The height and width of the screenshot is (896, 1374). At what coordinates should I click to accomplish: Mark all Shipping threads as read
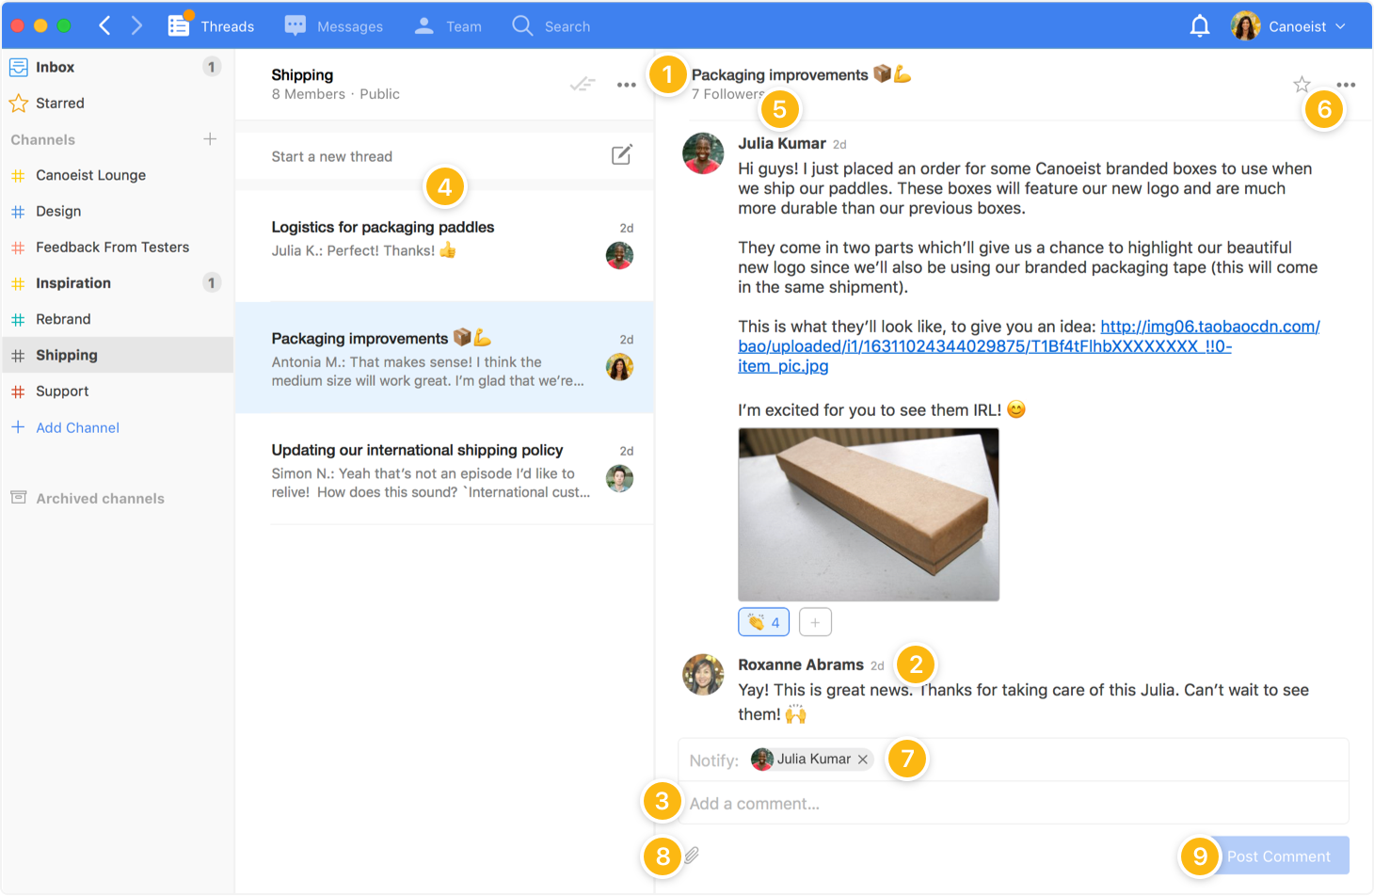[x=583, y=85]
